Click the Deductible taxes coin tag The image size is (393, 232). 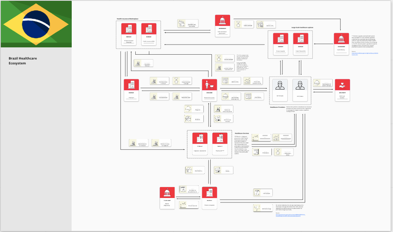(182, 96)
